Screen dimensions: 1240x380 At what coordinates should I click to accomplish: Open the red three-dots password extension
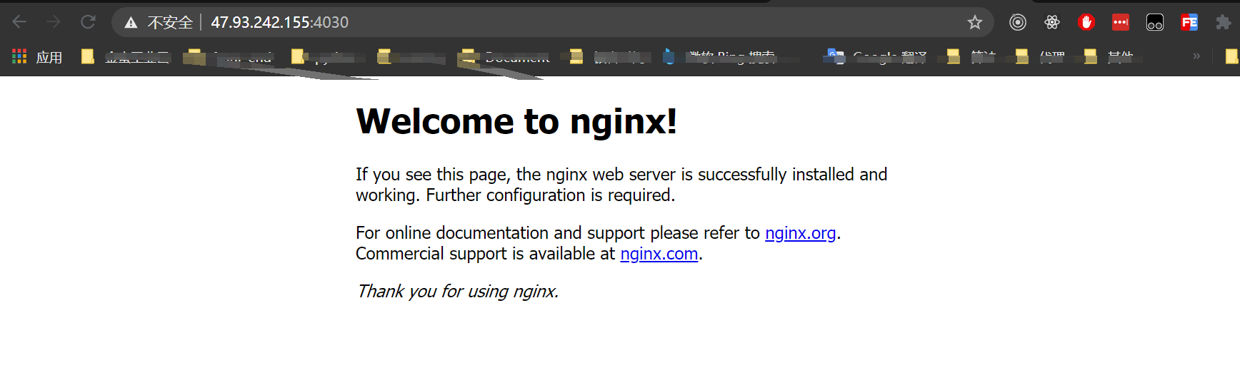(x=1121, y=22)
